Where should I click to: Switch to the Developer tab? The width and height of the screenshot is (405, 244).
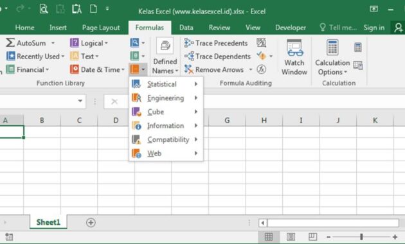[x=291, y=28]
